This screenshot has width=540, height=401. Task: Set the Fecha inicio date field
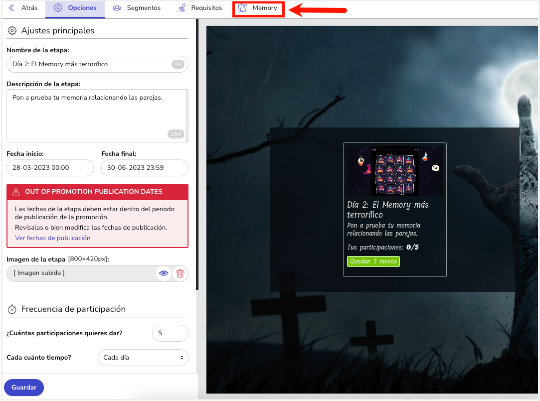pos(50,168)
